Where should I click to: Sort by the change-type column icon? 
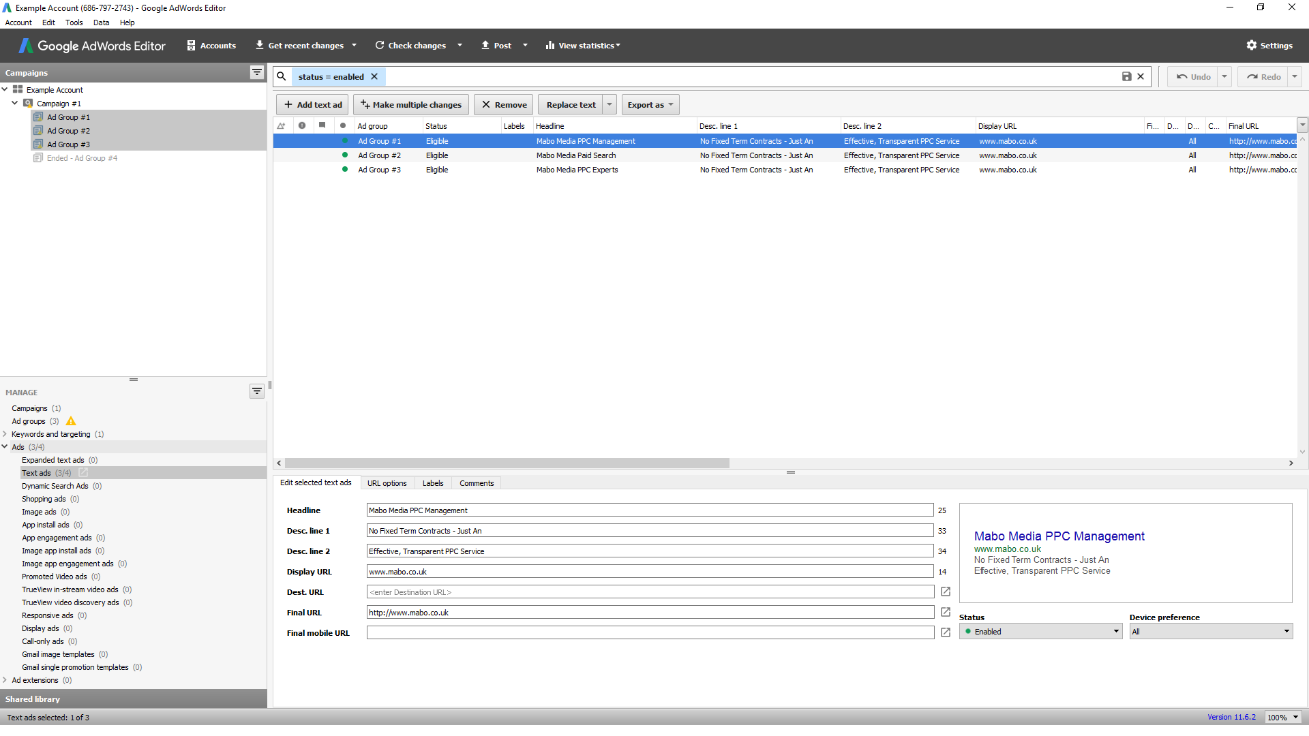click(x=281, y=125)
